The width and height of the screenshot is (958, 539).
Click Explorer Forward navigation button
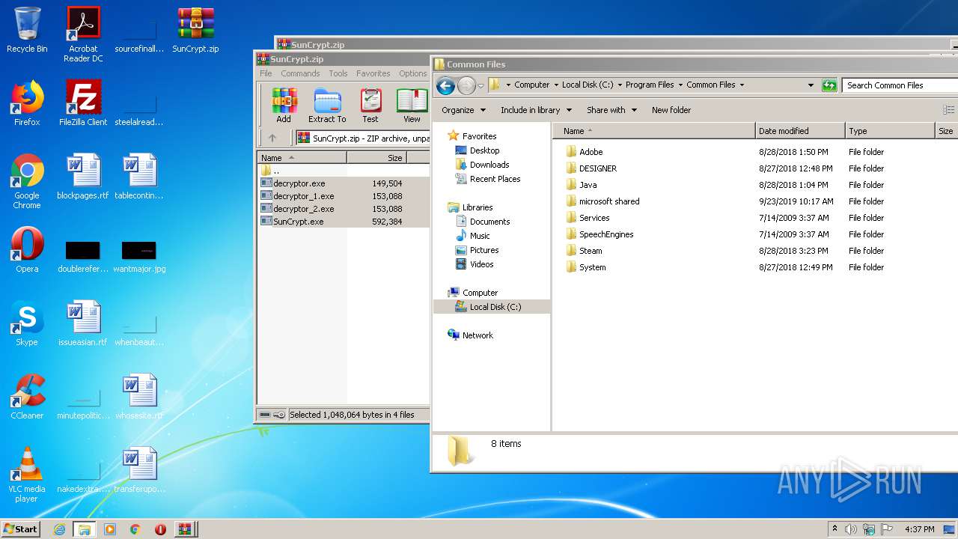click(466, 85)
